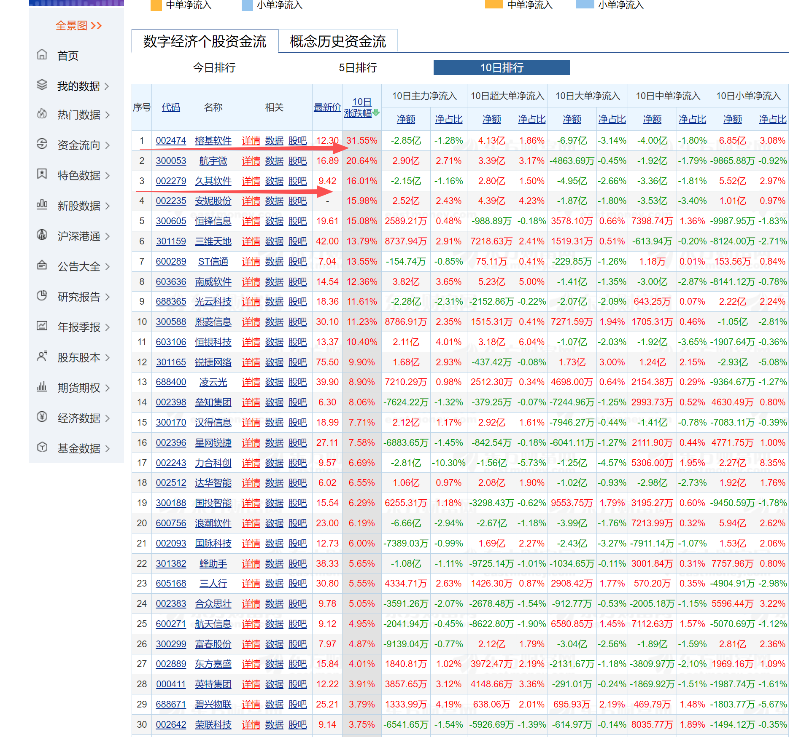793x737 pixels.
Task: Open 股吧 link in the 恒银科技 row
Action: coord(297,342)
